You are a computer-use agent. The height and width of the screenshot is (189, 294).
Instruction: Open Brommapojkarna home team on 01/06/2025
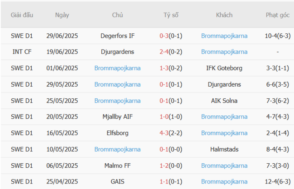(117, 68)
